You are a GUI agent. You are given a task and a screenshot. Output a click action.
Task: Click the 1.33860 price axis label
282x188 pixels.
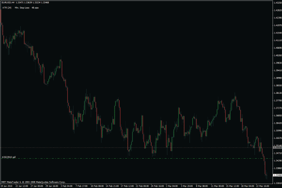tap(278, 168)
